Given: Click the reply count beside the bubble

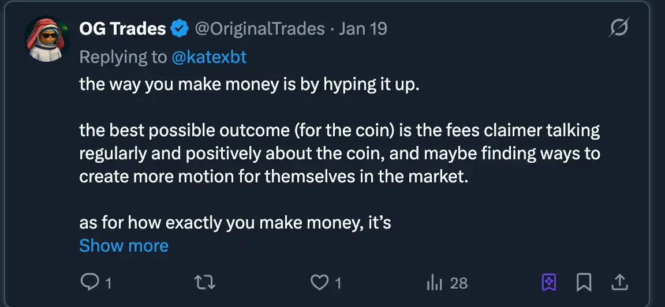Looking at the screenshot, I should (x=108, y=283).
